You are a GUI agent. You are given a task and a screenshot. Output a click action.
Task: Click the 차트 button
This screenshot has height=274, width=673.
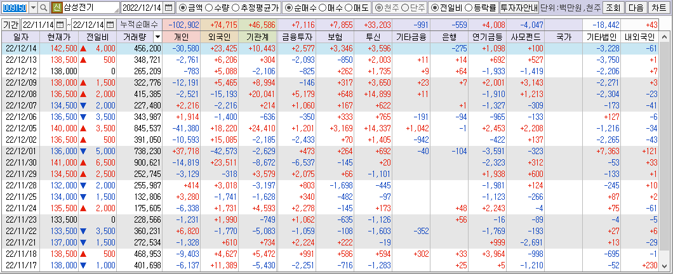pyautogui.click(x=658, y=7)
